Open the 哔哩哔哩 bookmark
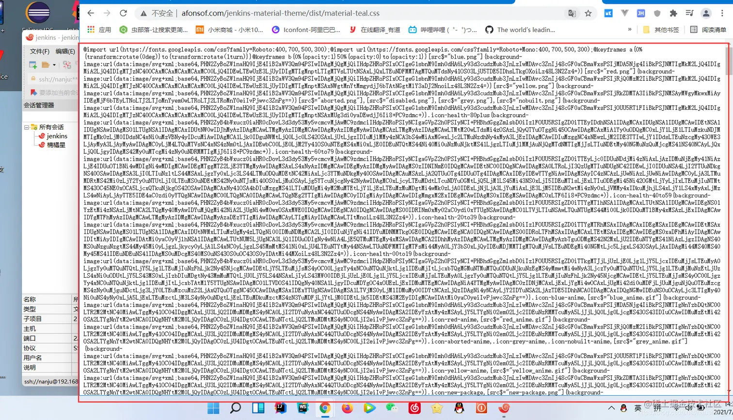The height and width of the screenshot is (420, 733). tap(442, 30)
